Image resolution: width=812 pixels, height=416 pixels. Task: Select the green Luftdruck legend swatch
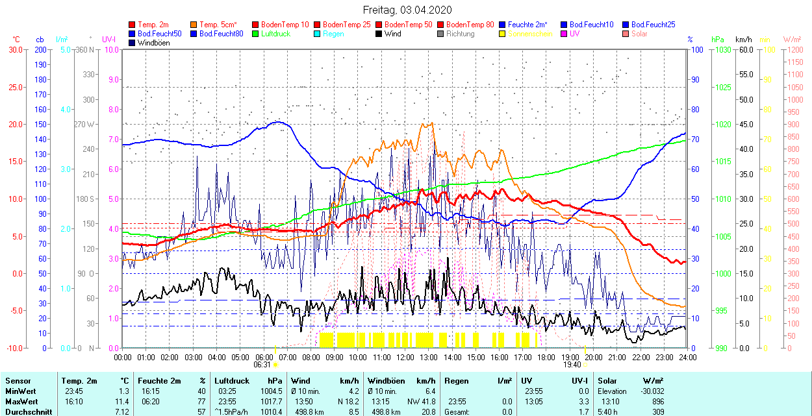pos(255,34)
